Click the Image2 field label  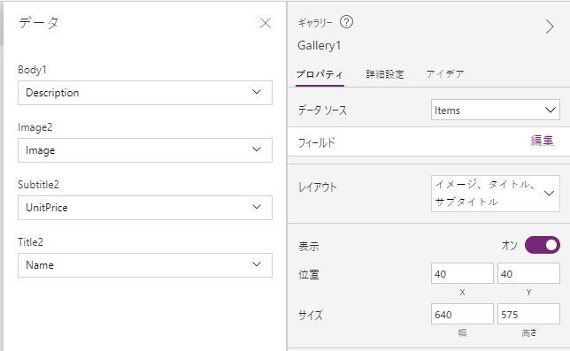[35, 127]
